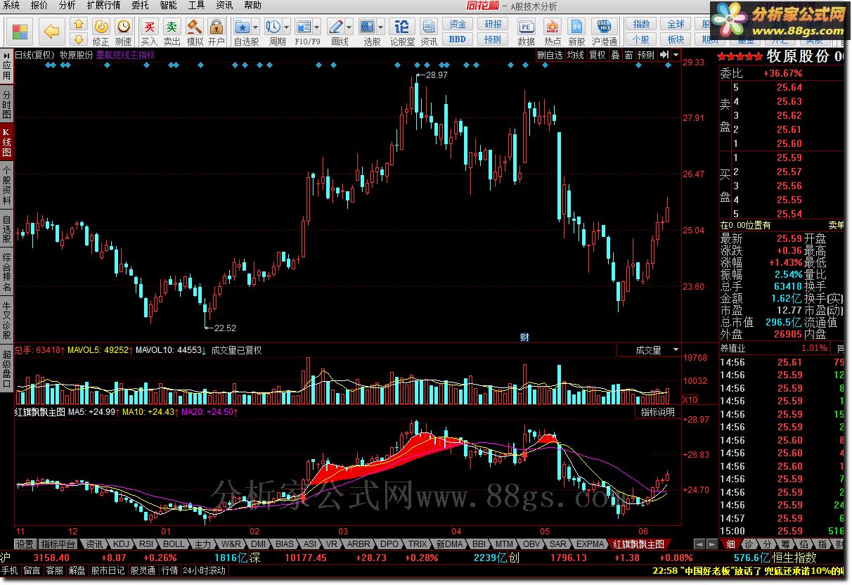
Task: Toggle 复权 price adjustment
Action: click(598, 55)
